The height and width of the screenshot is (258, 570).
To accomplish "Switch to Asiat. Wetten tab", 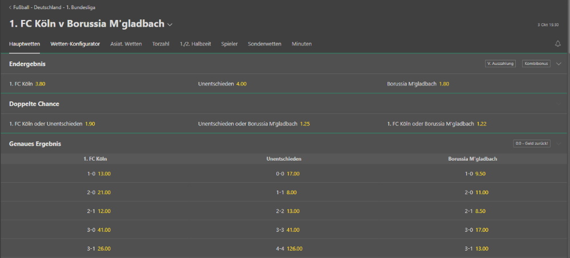I will coord(126,44).
